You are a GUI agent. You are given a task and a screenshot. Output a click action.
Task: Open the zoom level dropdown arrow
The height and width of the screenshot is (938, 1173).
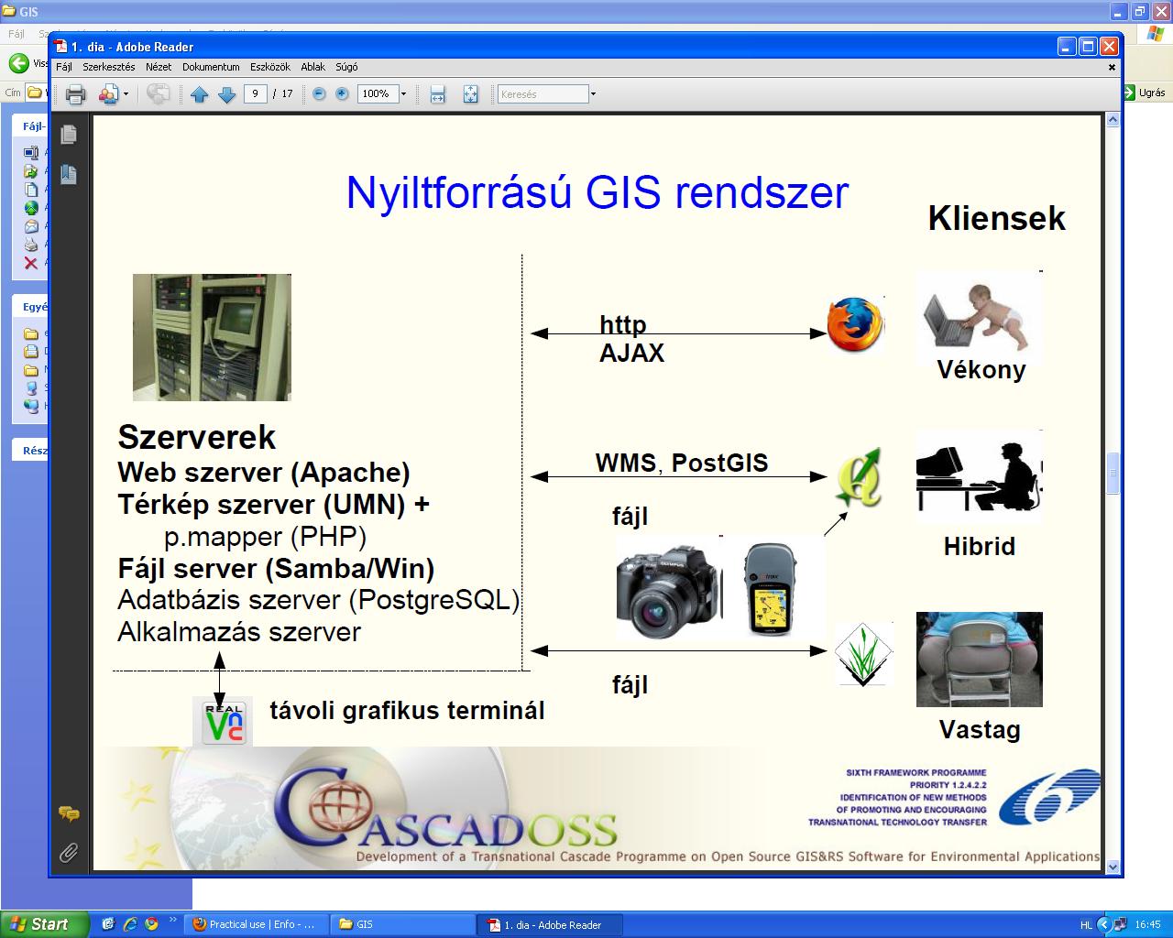(x=403, y=94)
